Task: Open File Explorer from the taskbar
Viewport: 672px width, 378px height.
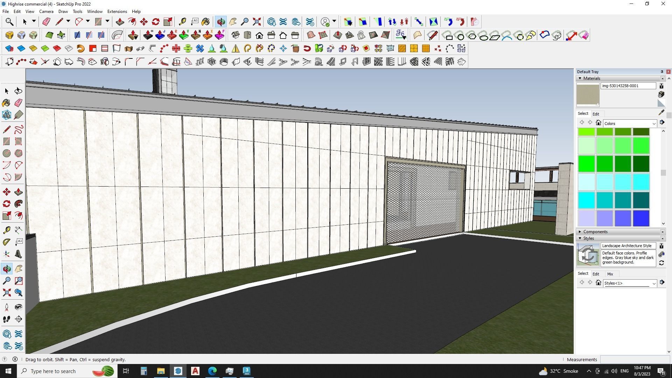Action: point(161,371)
